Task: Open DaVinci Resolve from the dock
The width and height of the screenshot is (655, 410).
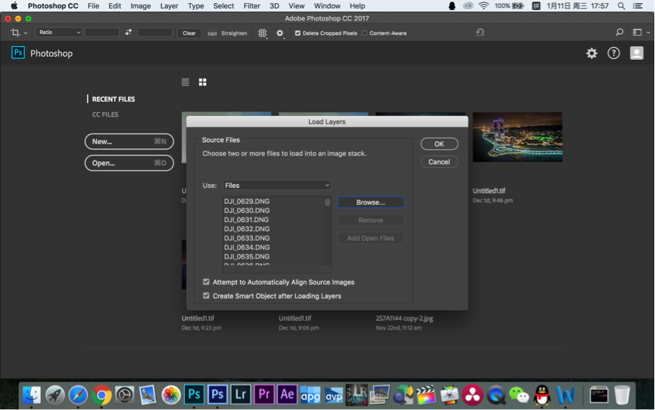Action: tap(473, 395)
